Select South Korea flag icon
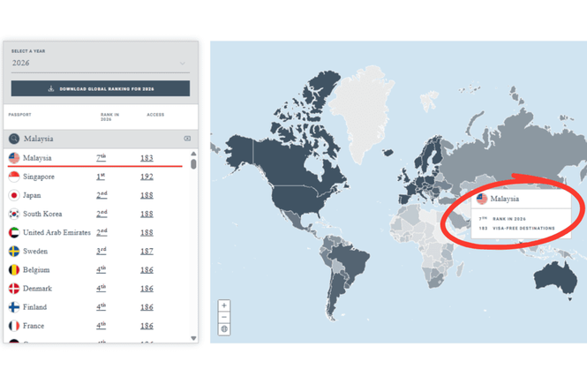The width and height of the screenshot is (587, 392). pos(14,215)
